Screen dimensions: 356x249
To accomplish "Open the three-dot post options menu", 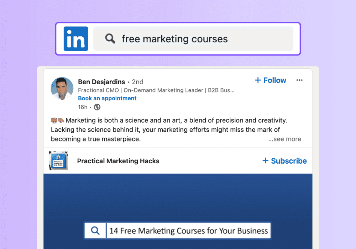I will (299, 80).
